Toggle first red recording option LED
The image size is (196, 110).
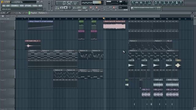tap(91, 7)
